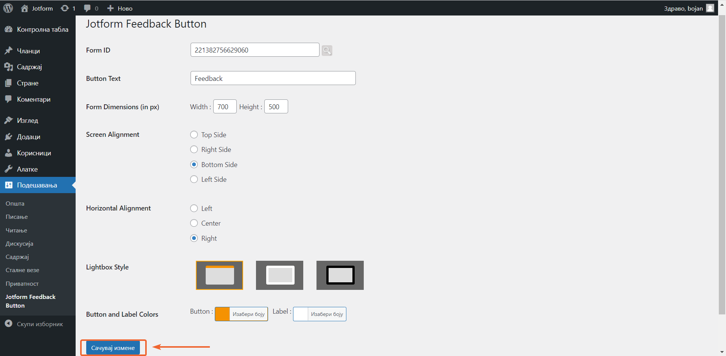Click the Form ID input field
The image size is (726, 356).
[255, 50]
